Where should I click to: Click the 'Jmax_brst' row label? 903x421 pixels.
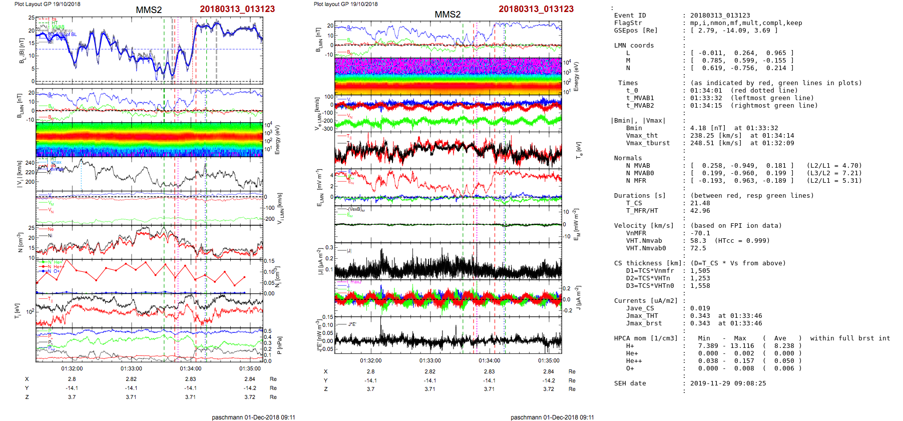[x=644, y=323]
